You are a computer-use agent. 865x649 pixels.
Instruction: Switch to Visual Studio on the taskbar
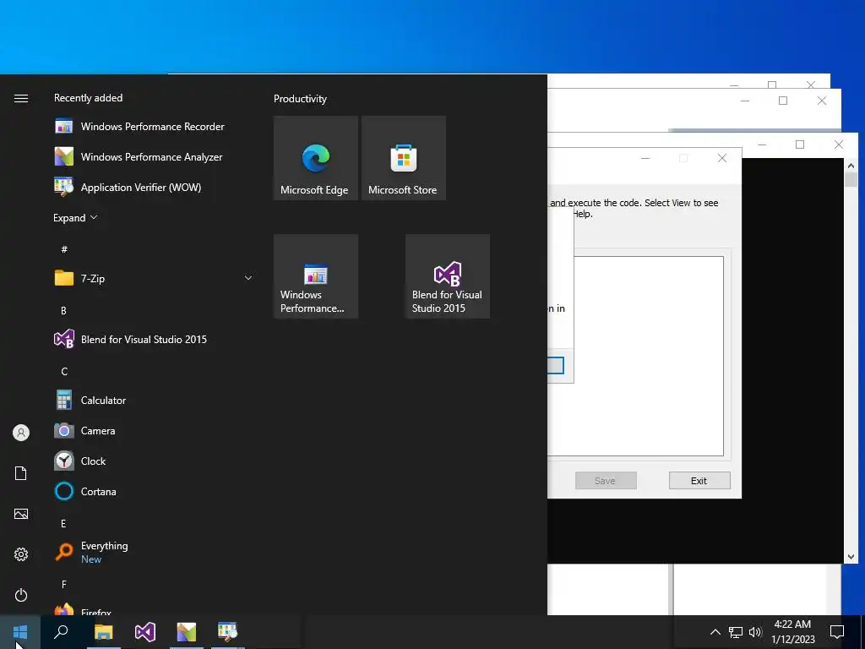(145, 632)
